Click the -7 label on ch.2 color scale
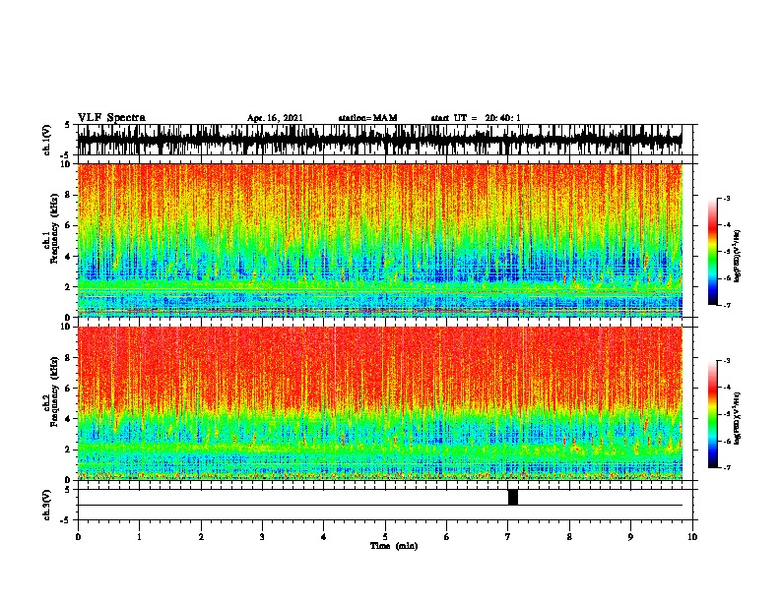The width and height of the screenshot is (780, 602). click(x=727, y=467)
